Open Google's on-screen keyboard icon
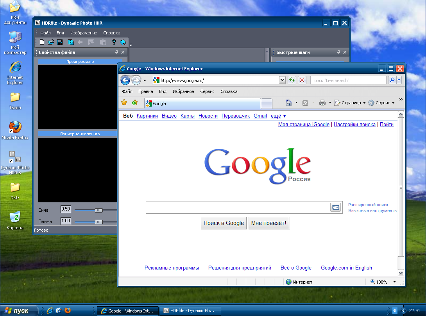The image size is (426, 316). [336, 207]
